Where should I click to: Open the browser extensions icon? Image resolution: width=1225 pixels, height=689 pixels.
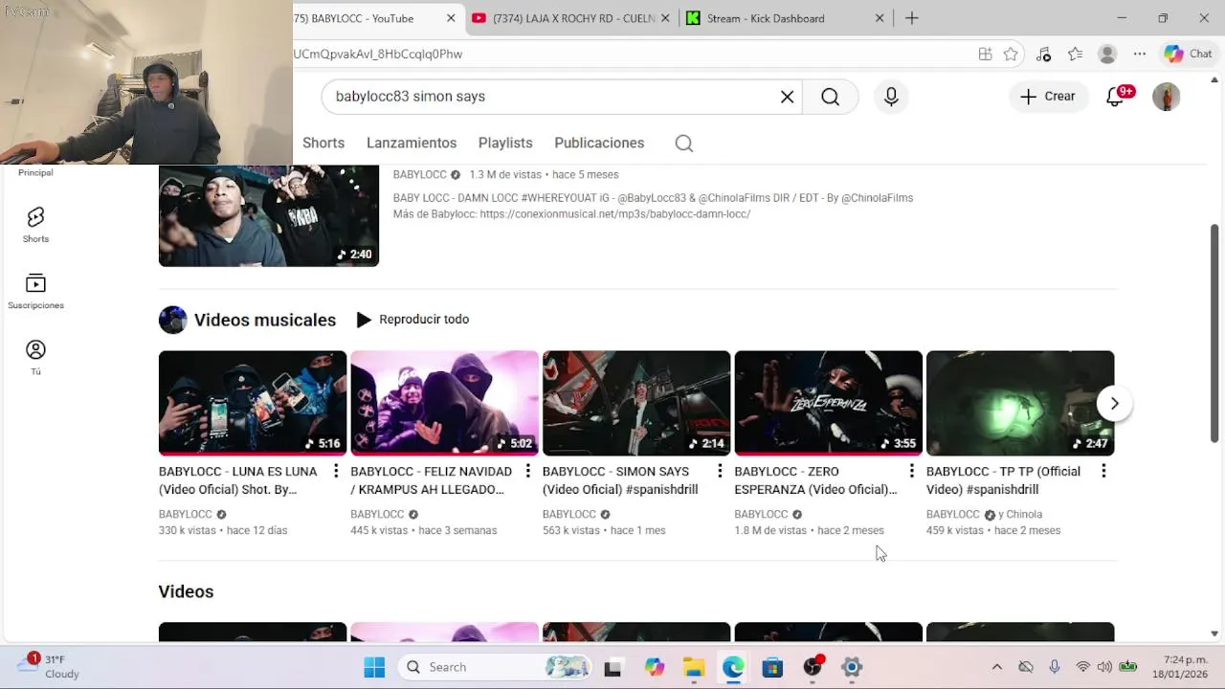click(x=1043, y=55)
